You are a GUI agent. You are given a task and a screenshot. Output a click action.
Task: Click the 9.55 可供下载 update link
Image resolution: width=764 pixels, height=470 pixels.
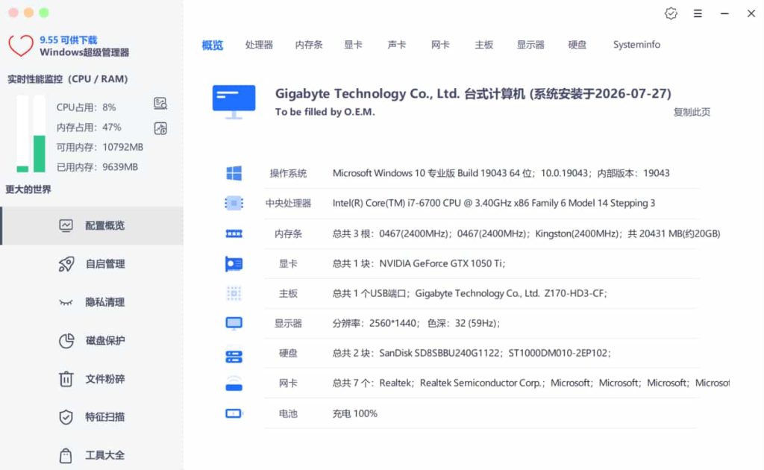[x=68, y=40]
